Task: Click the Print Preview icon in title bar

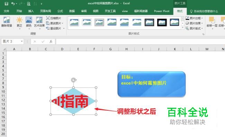Action: tap(28, 3)
